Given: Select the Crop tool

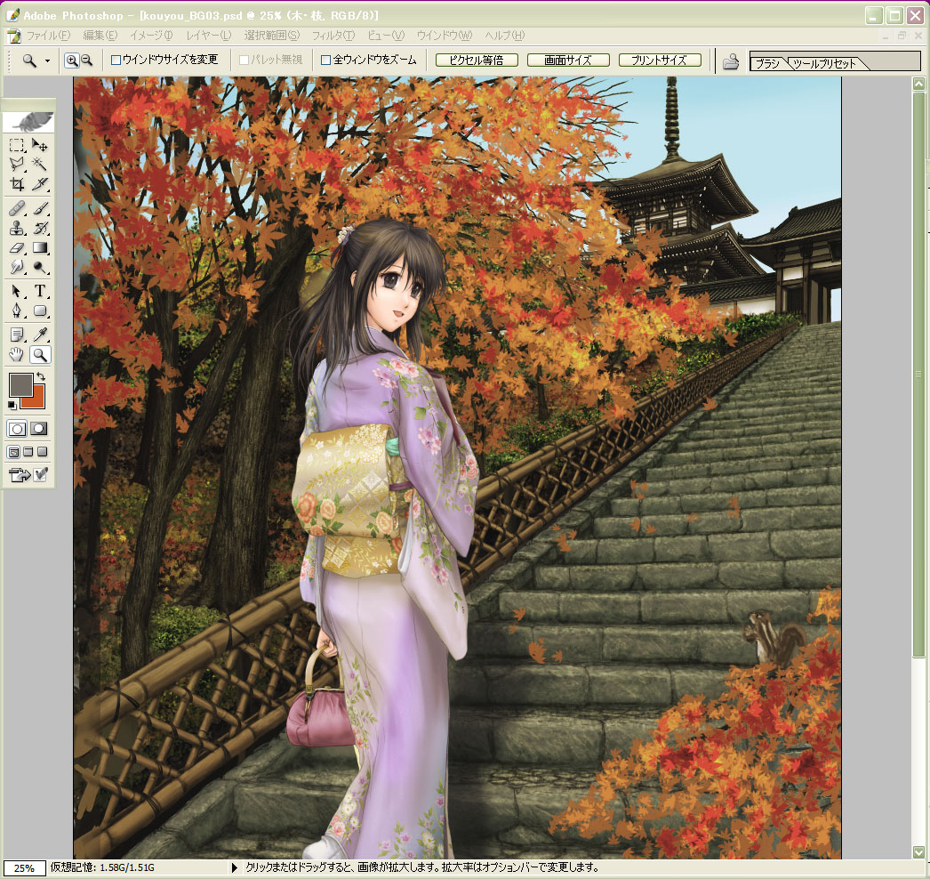Looking at the screenshot, I should (x=17, y=183).
